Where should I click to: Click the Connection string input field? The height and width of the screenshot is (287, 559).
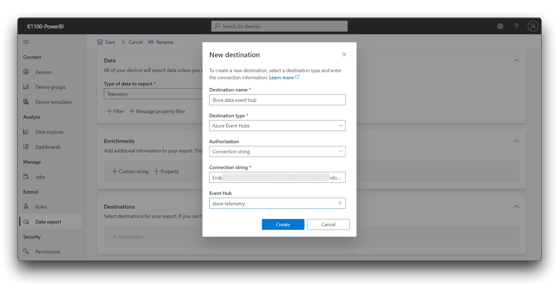coord(277,177)
